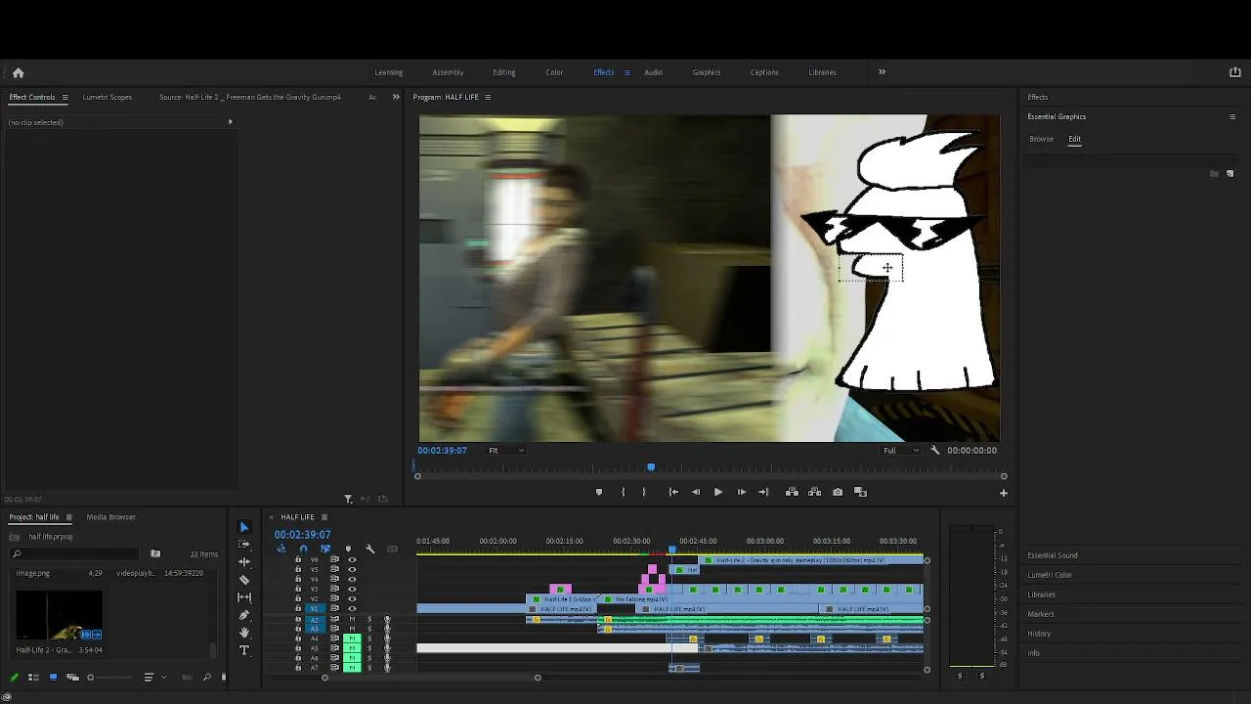
Task: Select the Track Select Forward tool
Action: click(244, 545)
